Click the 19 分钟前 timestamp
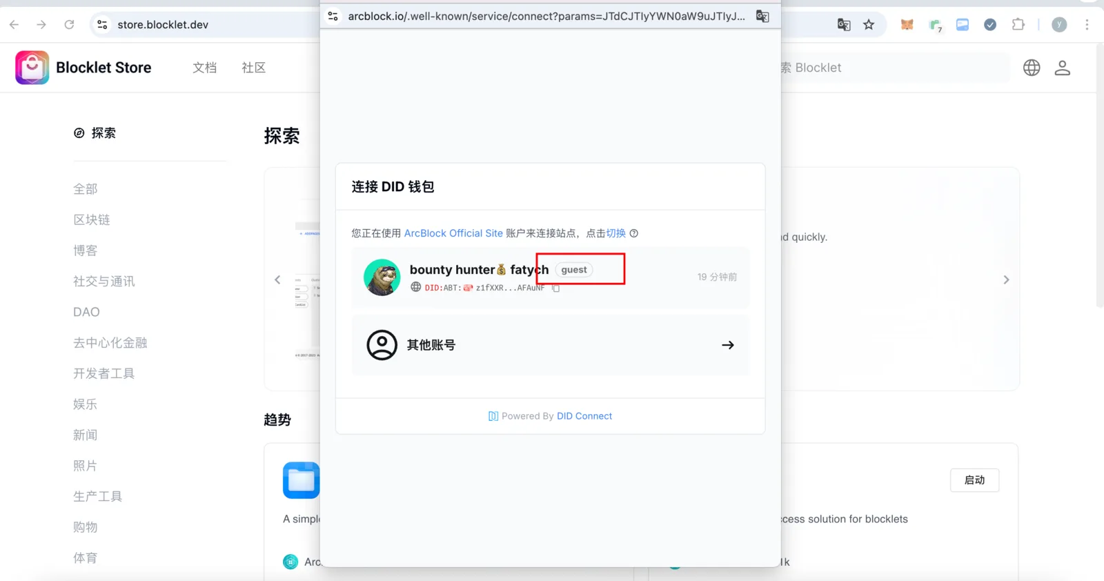1104x581 pixels. [x=717, y=277]
